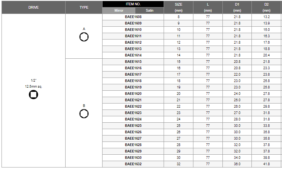Click the L (mm) column header
This screenshot has height=169, width=282.
pos(208,8)
